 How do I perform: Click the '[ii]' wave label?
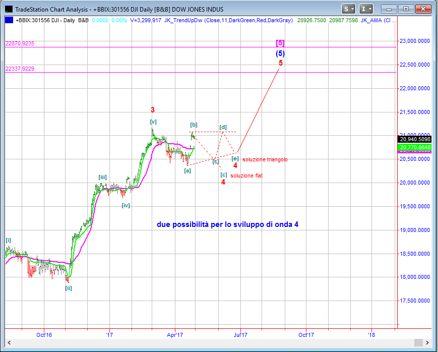(x=69, y=288)
